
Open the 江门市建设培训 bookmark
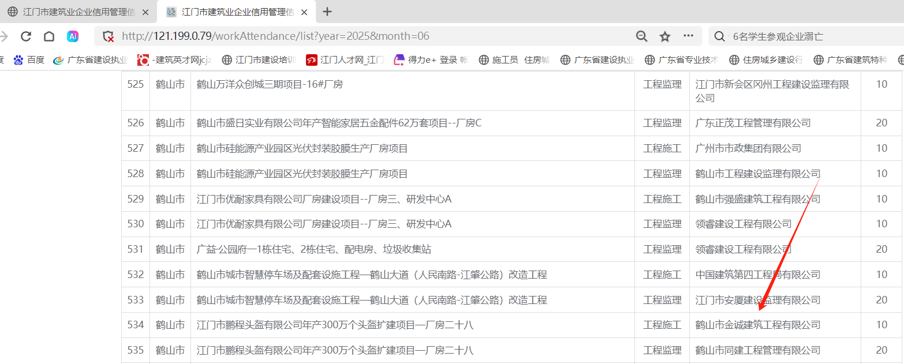coord(259,59)
